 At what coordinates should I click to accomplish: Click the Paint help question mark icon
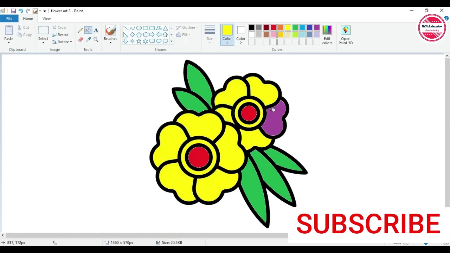point(446,18)
